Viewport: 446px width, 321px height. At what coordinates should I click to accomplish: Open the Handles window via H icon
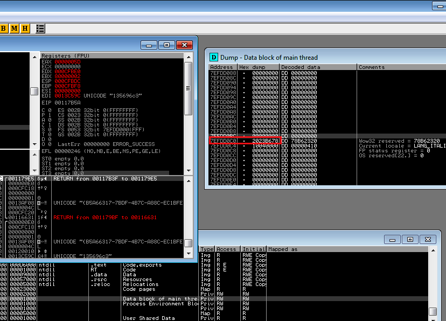point(25,28)
